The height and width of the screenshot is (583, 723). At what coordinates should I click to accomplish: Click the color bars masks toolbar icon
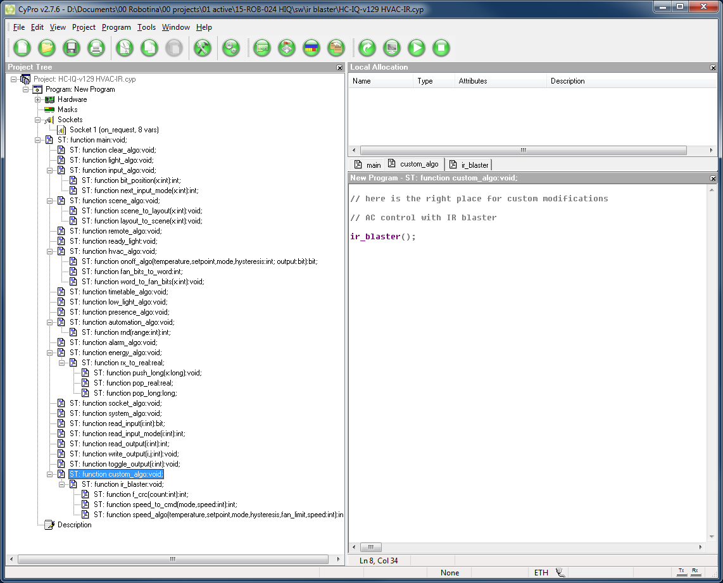tap(311, 48)
